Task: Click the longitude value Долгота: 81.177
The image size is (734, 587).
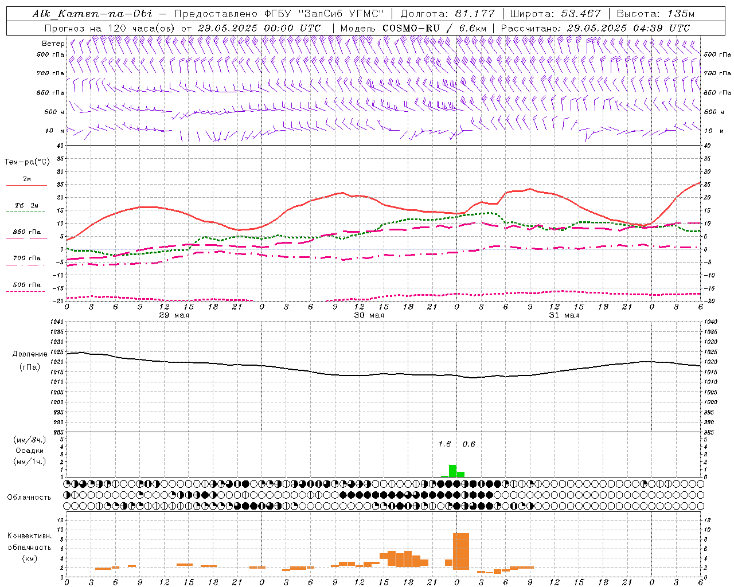Action: [x=447, y=14]
